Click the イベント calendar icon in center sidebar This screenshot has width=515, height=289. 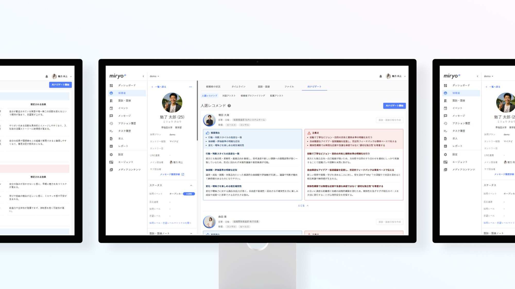point(111,108)
